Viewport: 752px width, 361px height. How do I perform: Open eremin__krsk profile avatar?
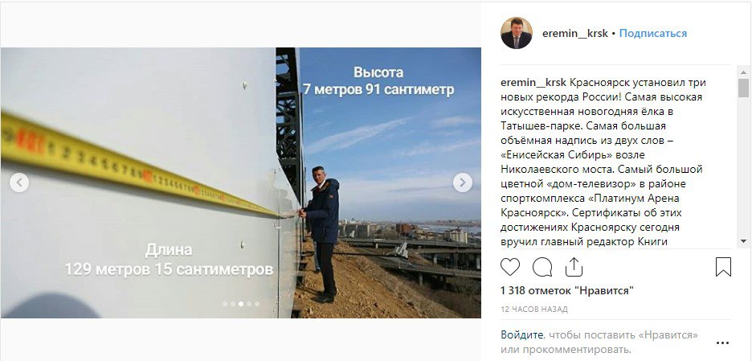pyautogui.click(x=516, y=33)
